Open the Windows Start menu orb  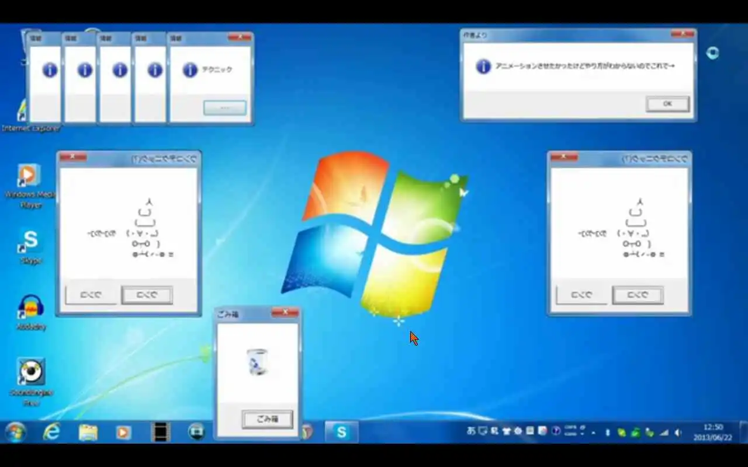point(15,433)
